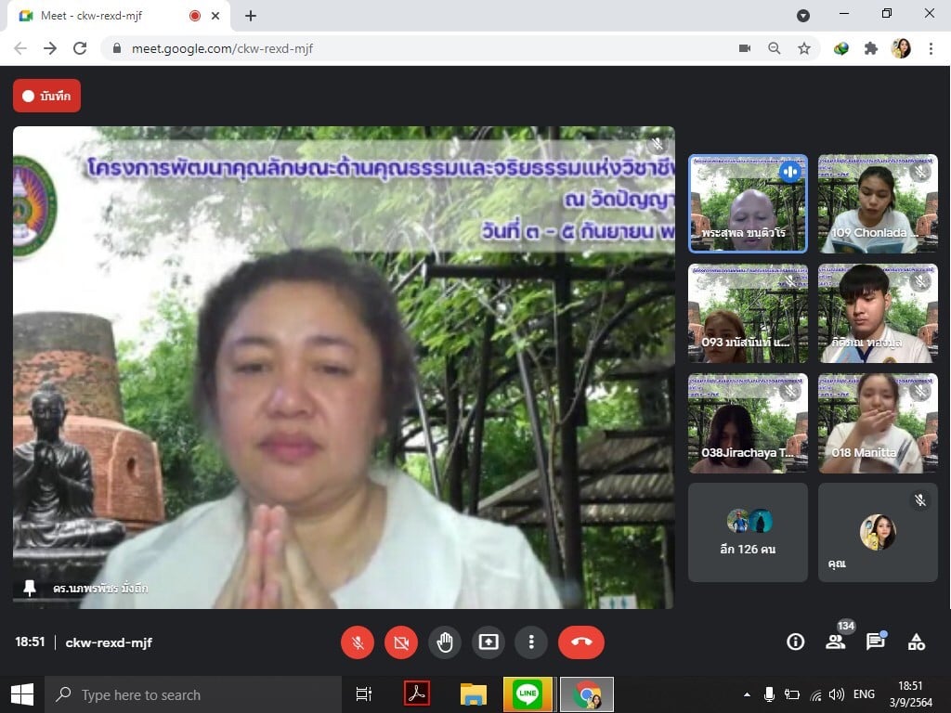Select the 109 Chonlada video thumbnail

(x=878, y=203)
